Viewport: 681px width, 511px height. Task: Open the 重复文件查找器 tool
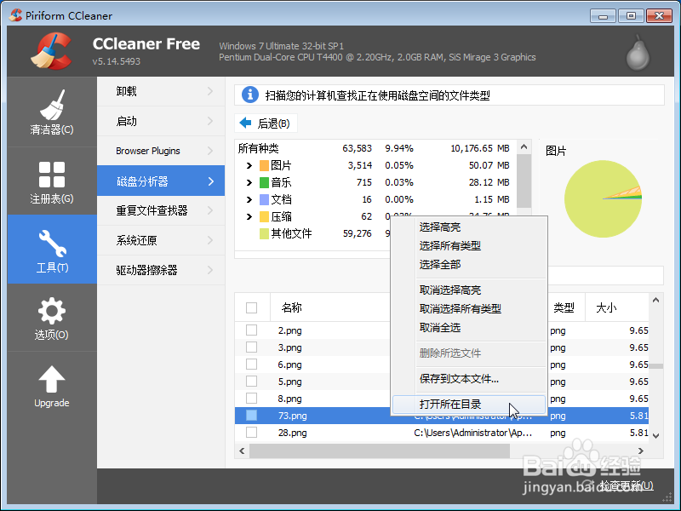pos(161,210)
